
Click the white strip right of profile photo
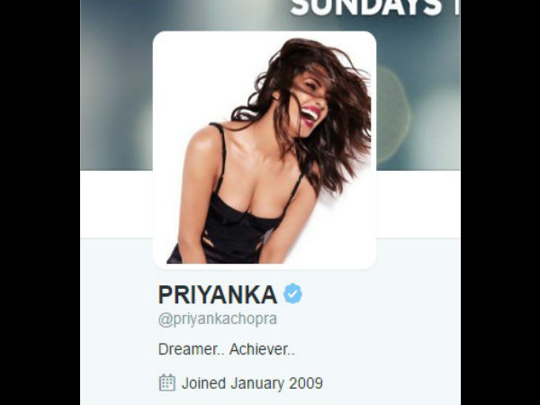418,204
